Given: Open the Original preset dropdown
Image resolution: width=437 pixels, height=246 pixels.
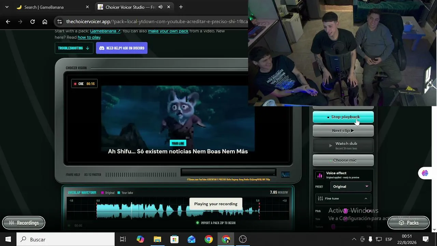Looking at the screenshot, I should pyautogui.click(x=351, y=187).
